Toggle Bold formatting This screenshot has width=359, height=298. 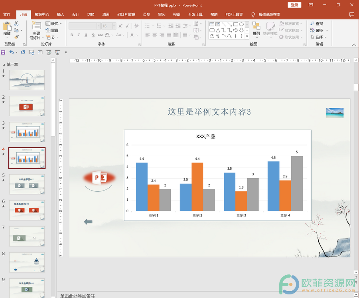pos(72,35)
